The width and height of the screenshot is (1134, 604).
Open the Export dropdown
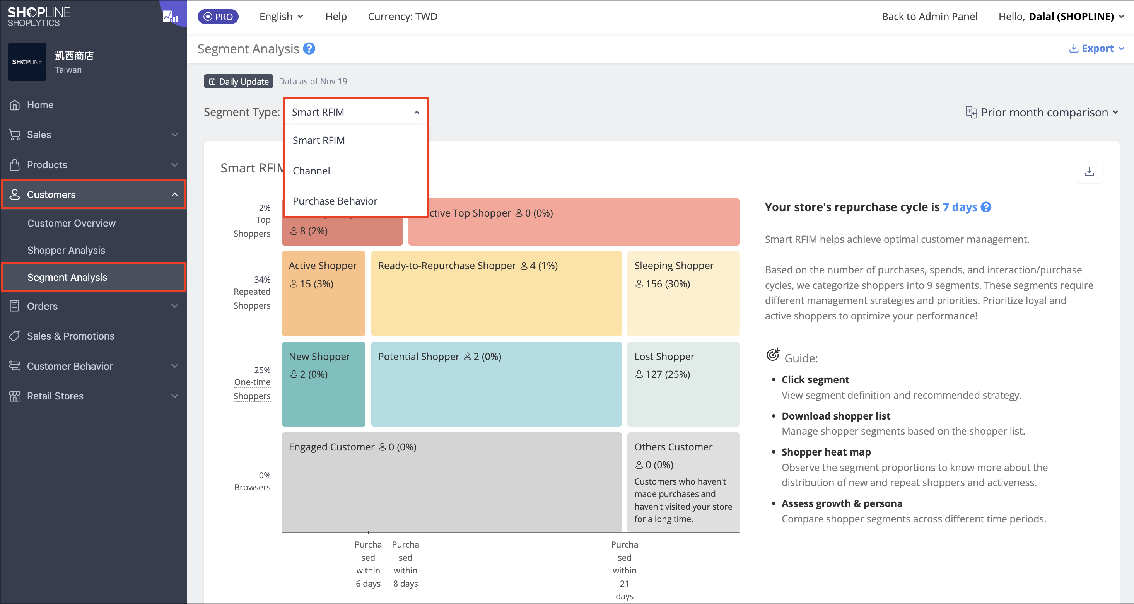click(x=1096, y=48)
